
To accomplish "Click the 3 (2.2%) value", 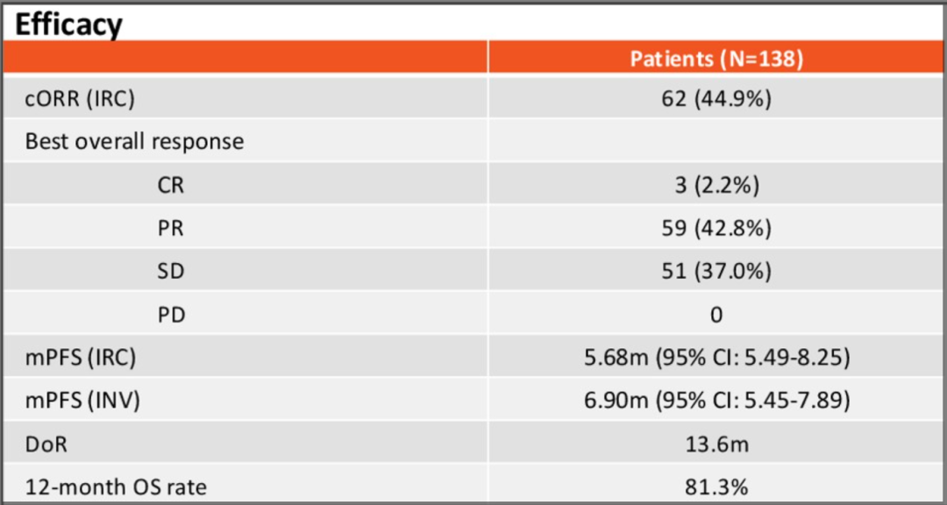I will click(716, 185).
